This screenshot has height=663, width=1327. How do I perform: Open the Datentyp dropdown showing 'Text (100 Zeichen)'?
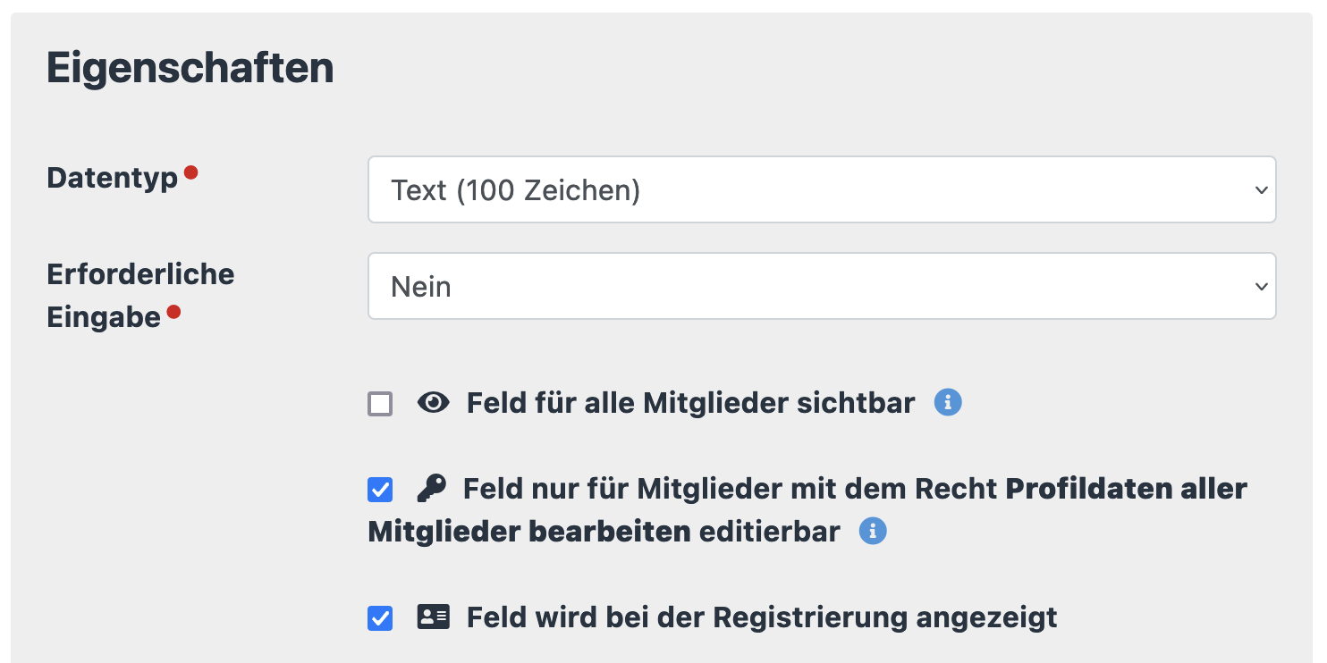tap(821, 190)
